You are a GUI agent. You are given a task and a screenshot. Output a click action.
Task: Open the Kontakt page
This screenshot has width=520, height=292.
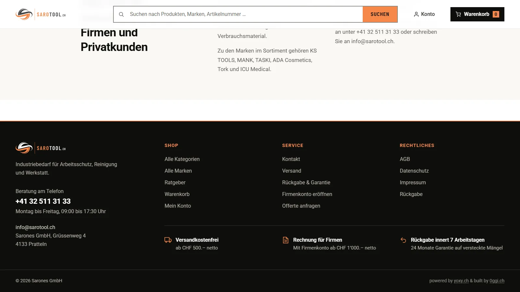[x=291, y=159]
